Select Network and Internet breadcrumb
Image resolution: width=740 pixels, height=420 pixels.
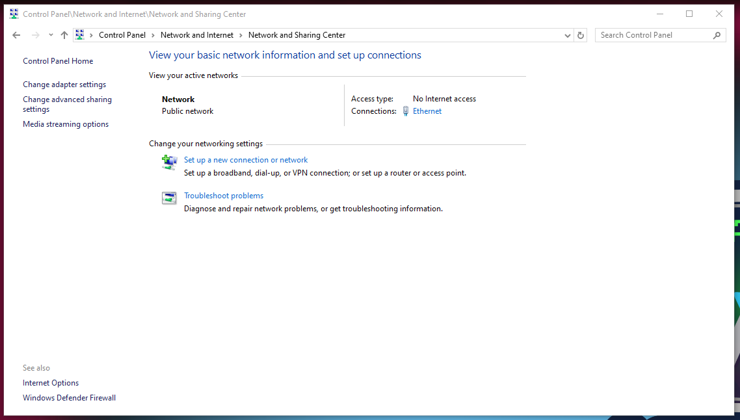coord(196,35)
